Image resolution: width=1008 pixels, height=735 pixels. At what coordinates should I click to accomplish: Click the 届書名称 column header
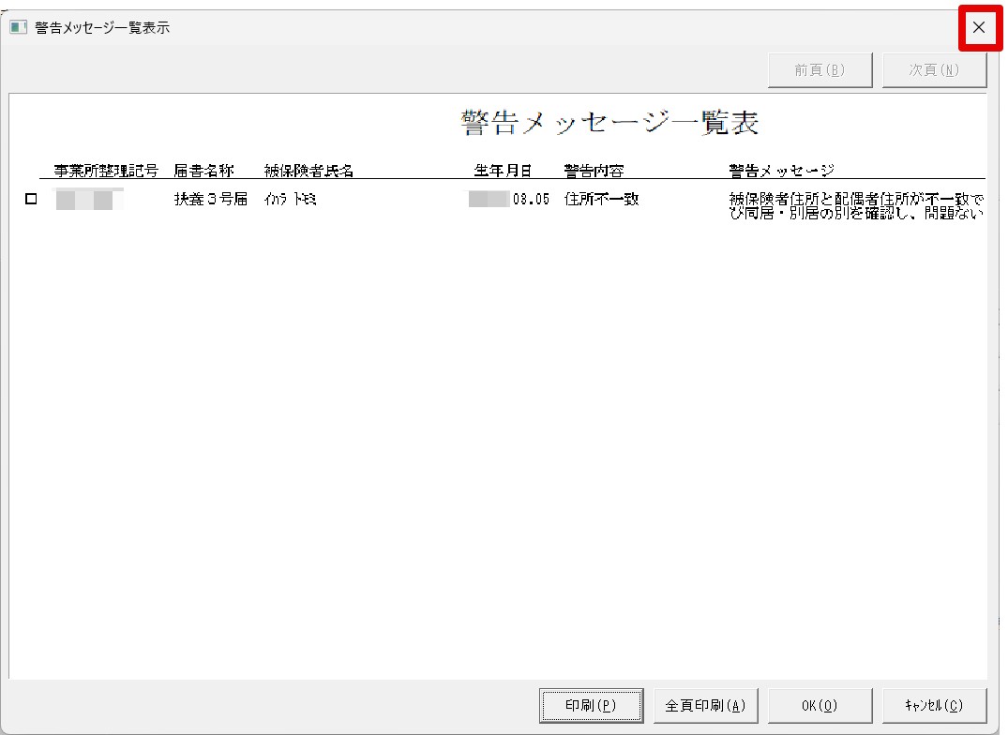(203, 171)
